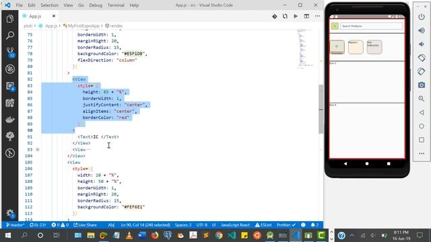
Task: Open the tree-shaped activity bar icon
Action: (10, 136)
